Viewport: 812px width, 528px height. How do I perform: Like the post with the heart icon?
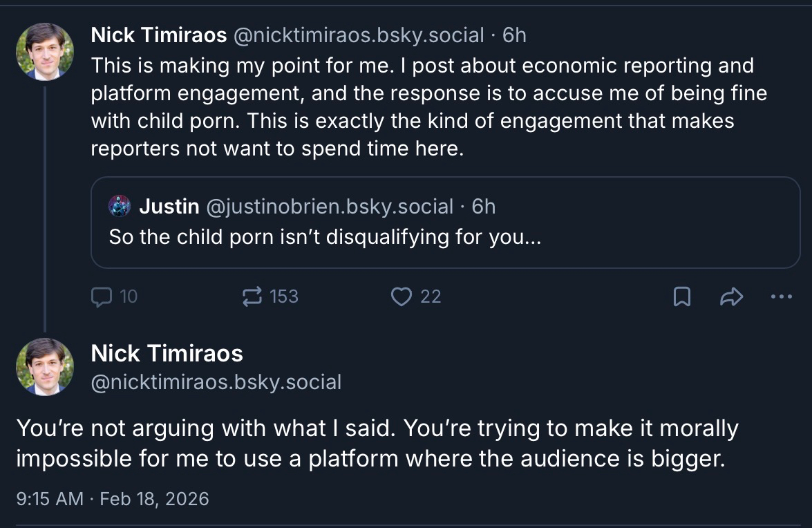[401, 296]
